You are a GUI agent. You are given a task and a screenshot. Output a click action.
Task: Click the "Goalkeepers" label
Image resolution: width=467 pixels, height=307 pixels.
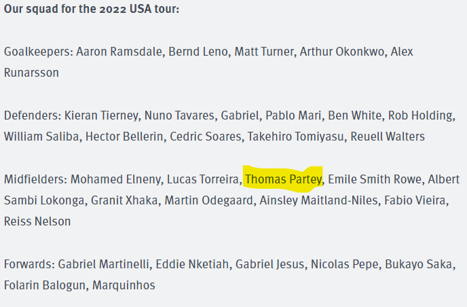click(37, 52)
